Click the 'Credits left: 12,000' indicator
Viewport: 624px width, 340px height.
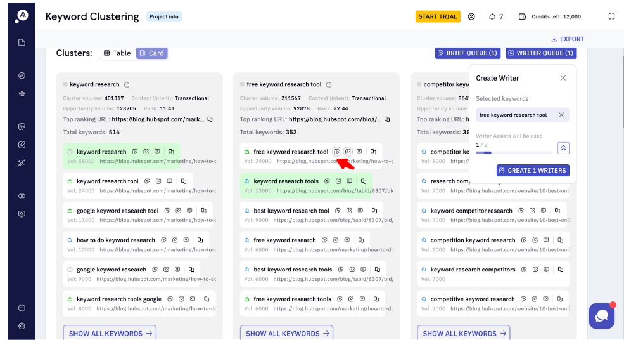pos(550,16)
